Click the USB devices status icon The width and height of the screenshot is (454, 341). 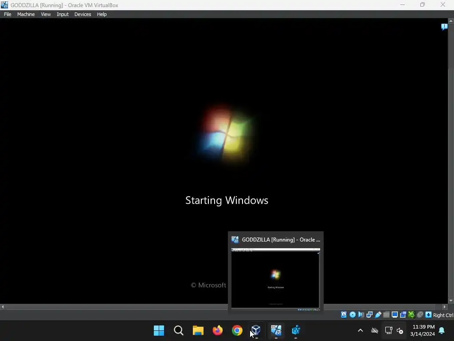pos(378,315)
